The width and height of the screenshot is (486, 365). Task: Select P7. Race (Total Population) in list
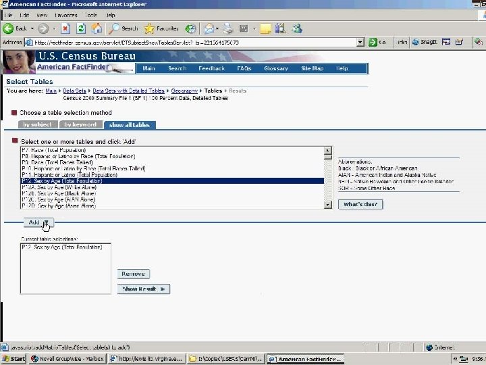[172, 150]
